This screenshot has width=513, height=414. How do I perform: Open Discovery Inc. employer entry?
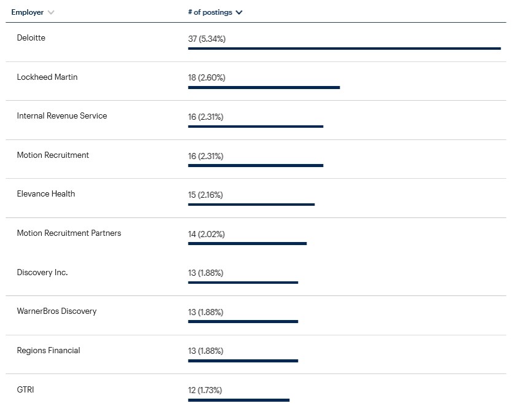point(42,272)
